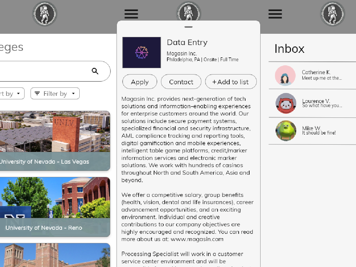Viewport: 356px width, 267px height.
Task: Click the astronaut logo above the colleges screen
Action: tap(45, 14)
